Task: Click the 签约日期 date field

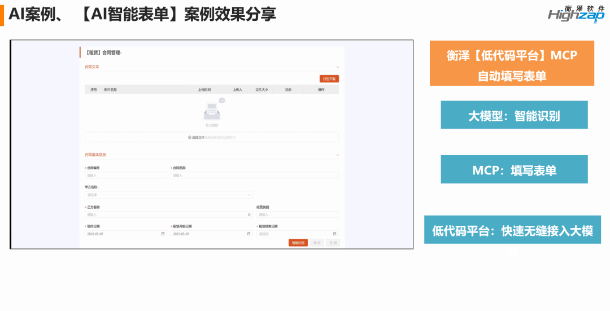Action: point(125,234)
